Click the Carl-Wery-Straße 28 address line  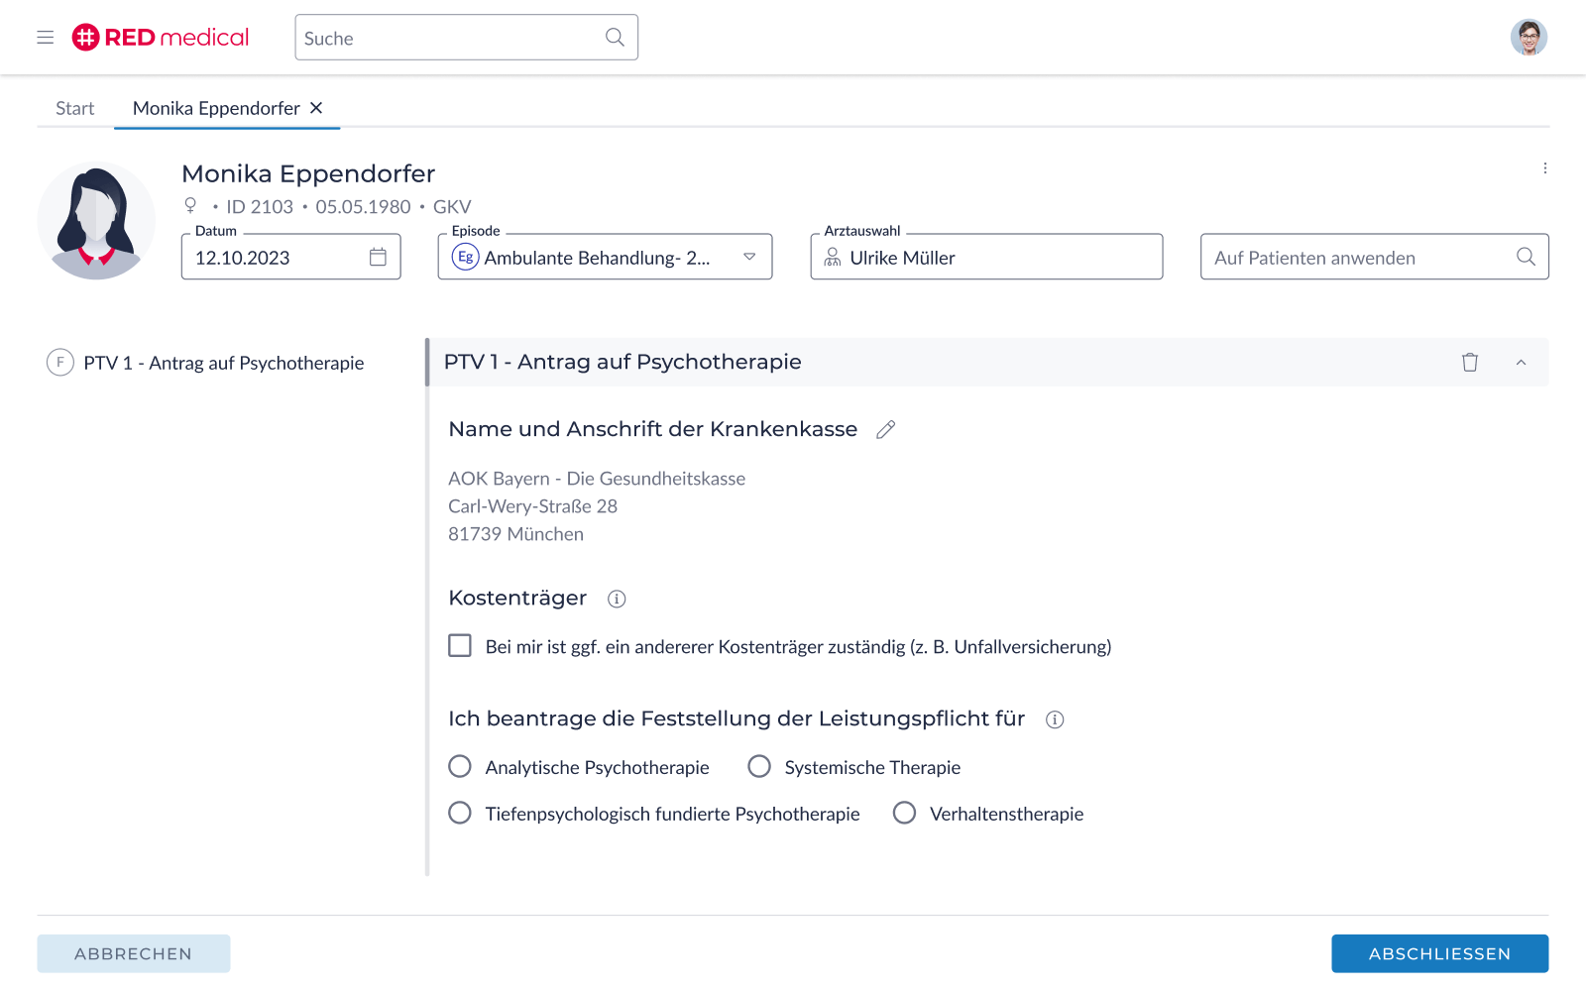532,506
